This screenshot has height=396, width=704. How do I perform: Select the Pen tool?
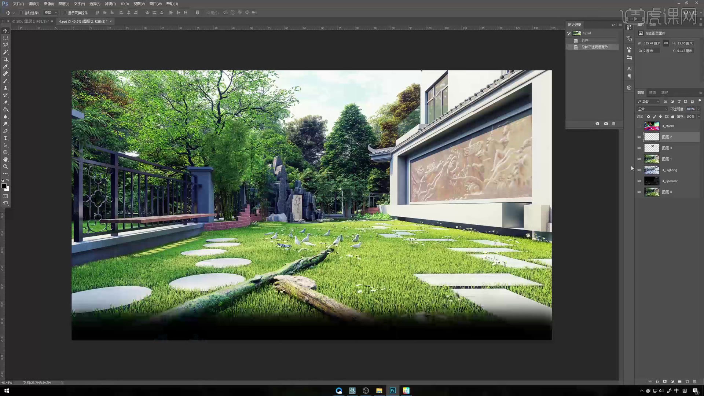(x=5, y=131)
